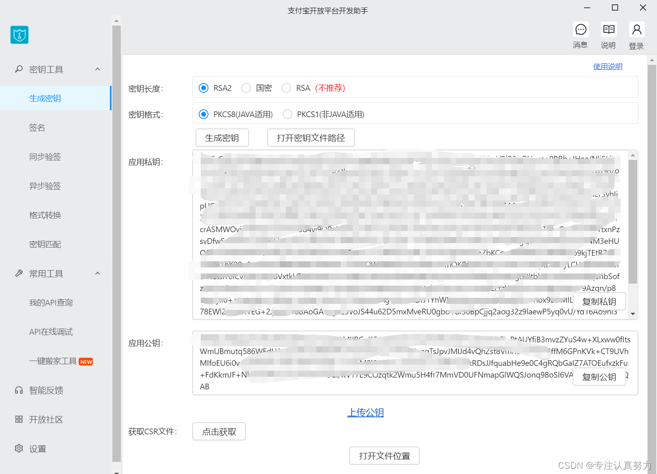Click 点击获取 for the CSR file

[x=219, y=431]
